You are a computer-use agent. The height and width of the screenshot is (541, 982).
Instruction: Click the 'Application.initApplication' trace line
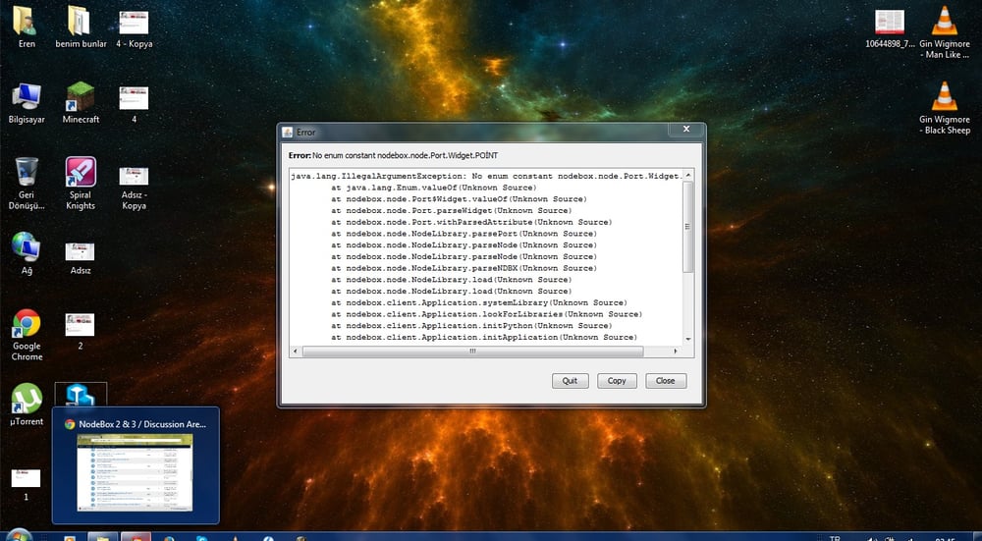[483, 337]
